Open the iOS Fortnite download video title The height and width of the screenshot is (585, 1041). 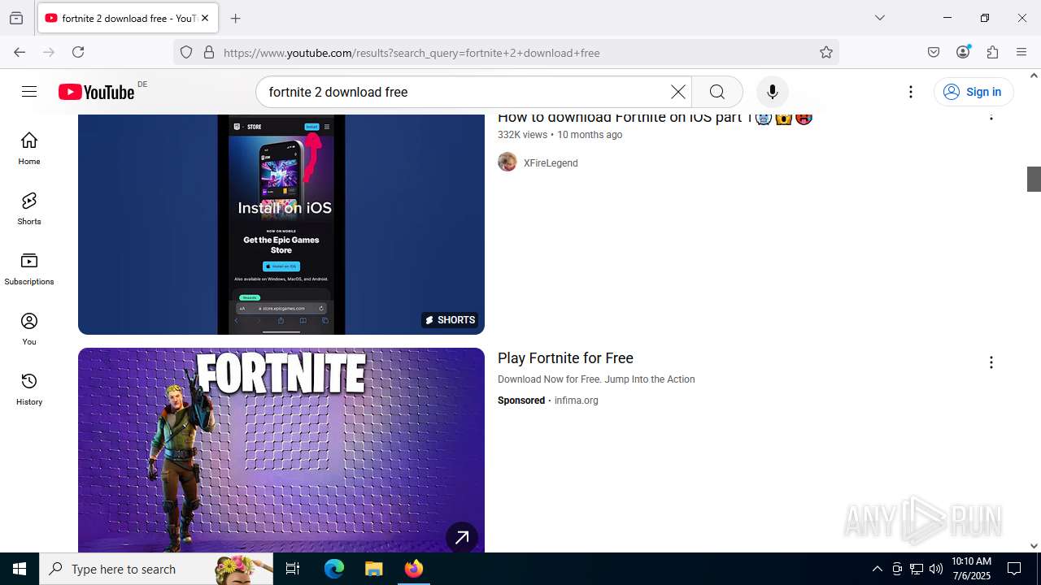[x=655, y=118]
